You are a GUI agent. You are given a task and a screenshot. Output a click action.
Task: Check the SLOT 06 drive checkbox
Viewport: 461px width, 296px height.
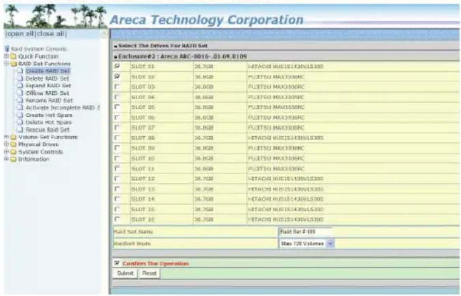(118, 117)
